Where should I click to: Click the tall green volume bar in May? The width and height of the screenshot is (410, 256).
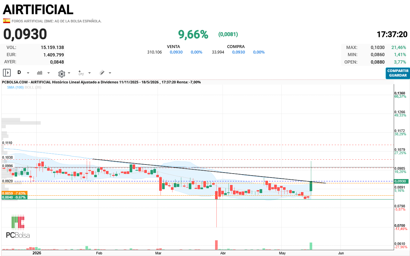pos(311,246)
